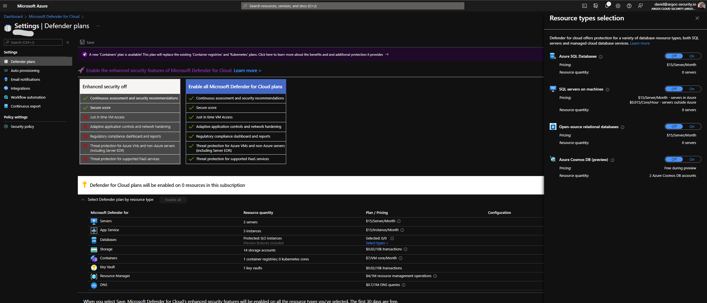Screen dimensions: 707x303
Task: Set Open-source relational databases to Off
Action: [674, 126]
